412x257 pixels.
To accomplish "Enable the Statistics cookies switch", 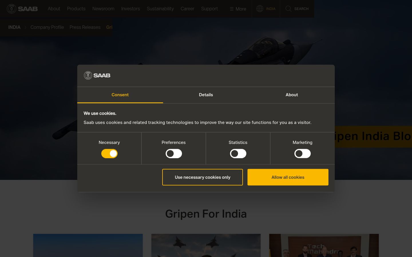I will click(x=238, y=154).
